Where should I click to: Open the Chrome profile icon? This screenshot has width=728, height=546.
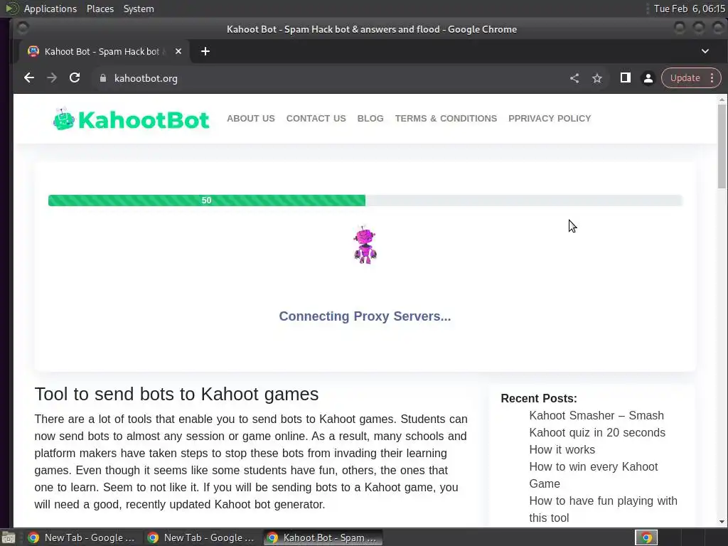[x=648, y=78]
